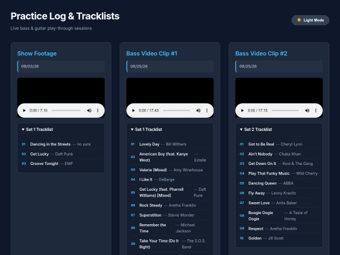Mute the Show Footage video
Screen dimensions: 340x255
(x=89, y=111)
